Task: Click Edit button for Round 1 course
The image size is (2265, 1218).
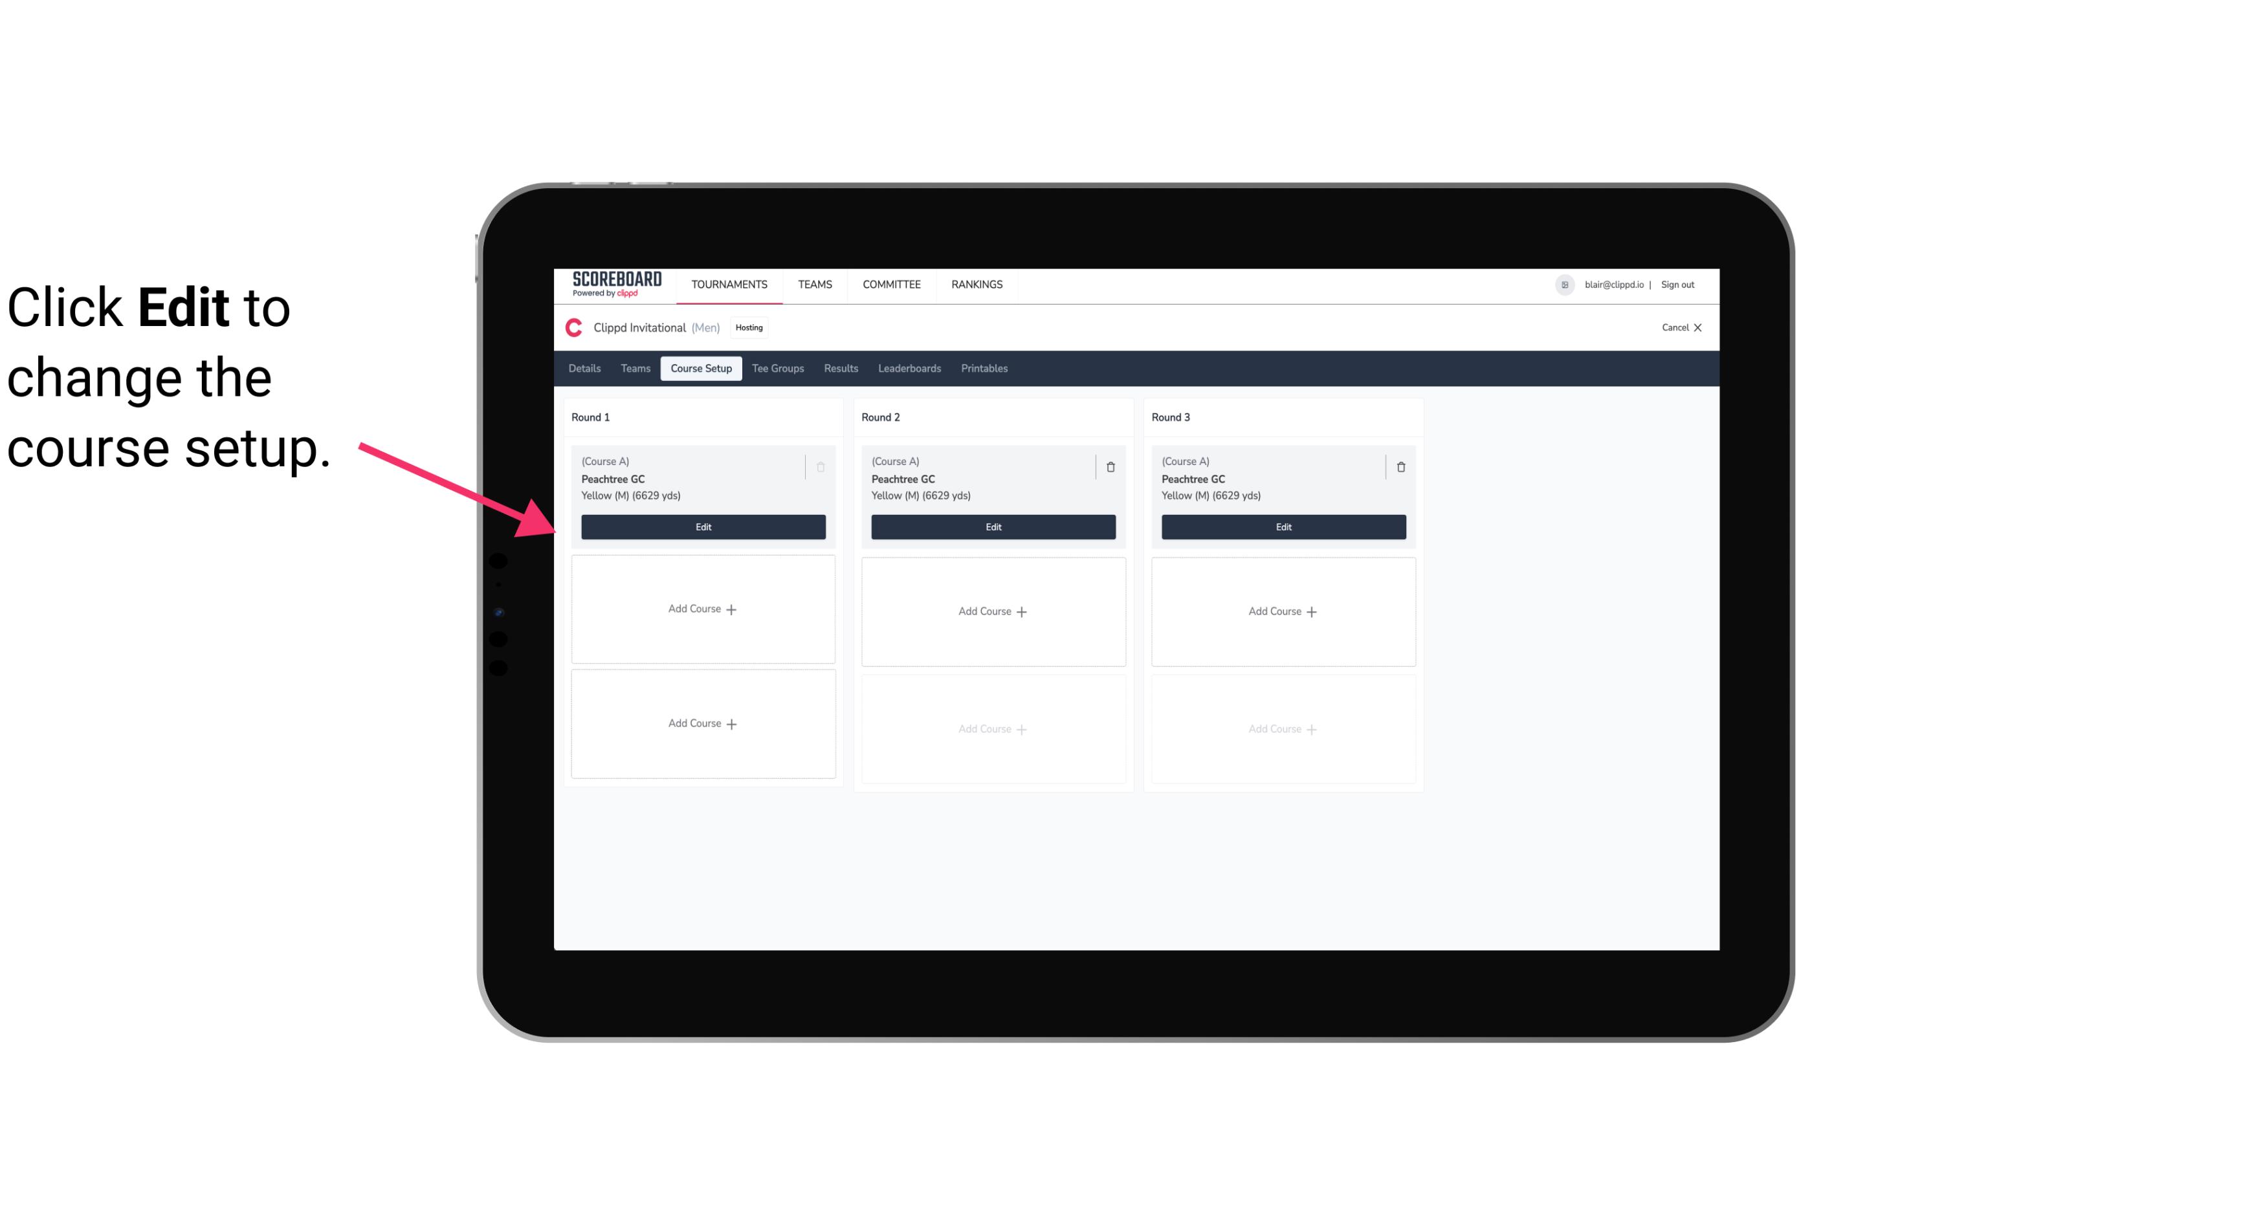Action: point(702,525)
